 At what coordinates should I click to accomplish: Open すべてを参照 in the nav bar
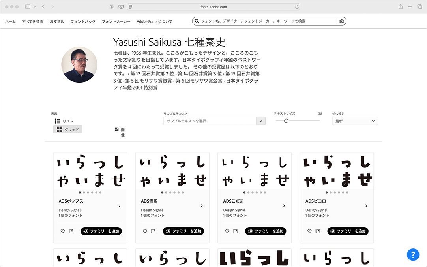33,21
